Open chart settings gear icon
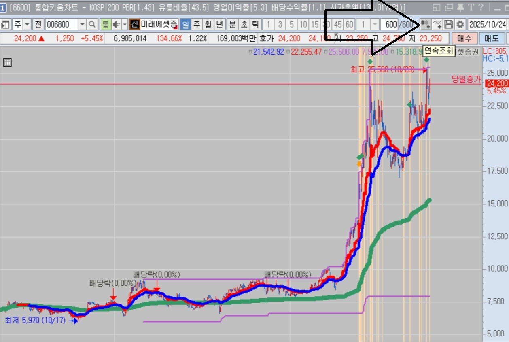 click(x=460, y=25)
